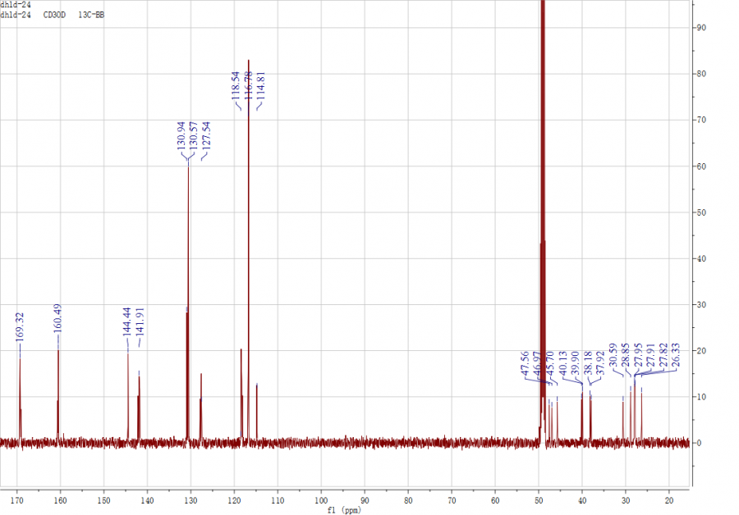Image resolution: width=739 pixels, height=515 pixels.
Task: Click the spectrum peak at 130.57 ppm
Action: click(x=189, y=303)
